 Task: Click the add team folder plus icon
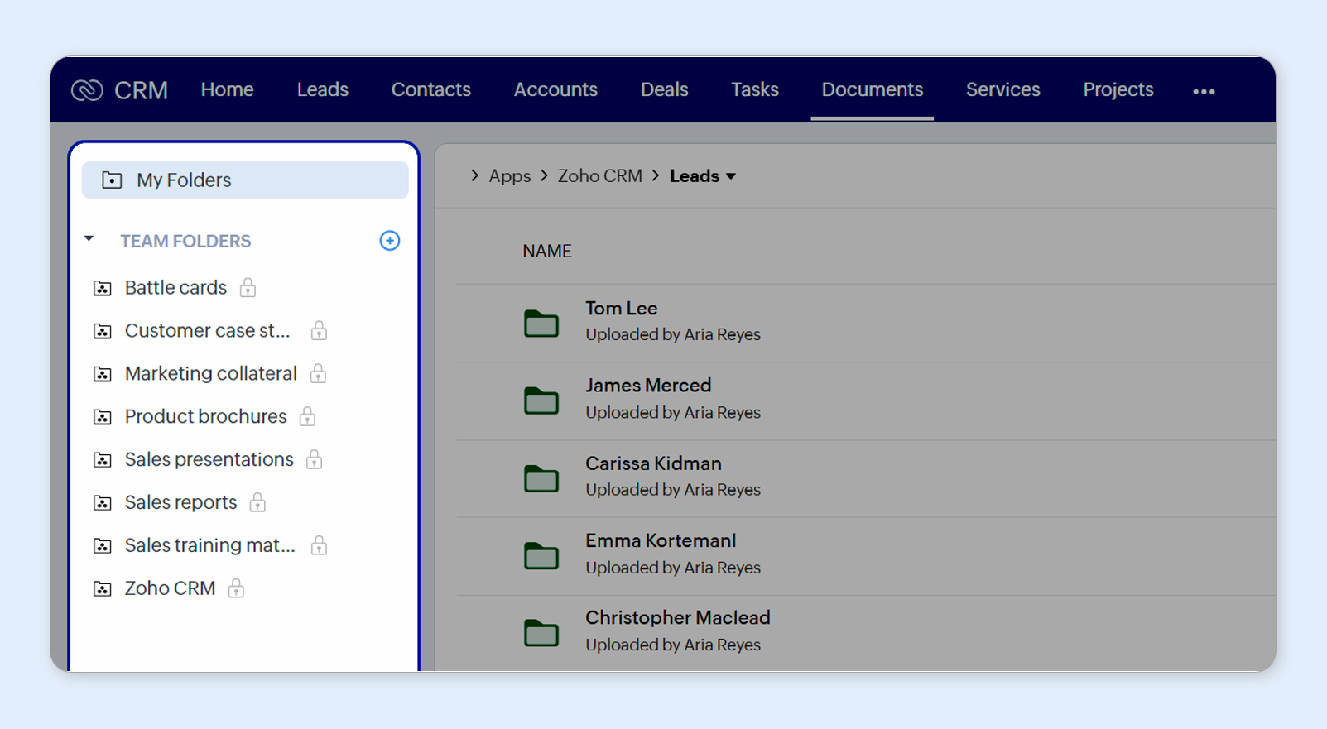pos(389,241)
